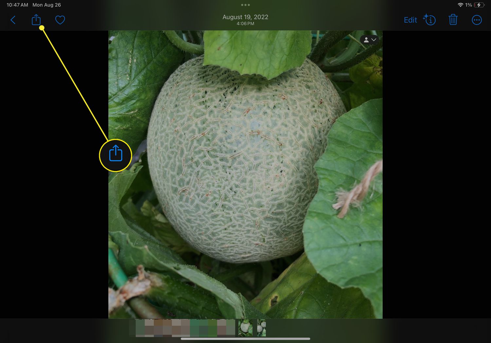The width and height of the screenshot is (491, 343).
Task: Favorite the photo with the heart icon
Action: (60, 20)
